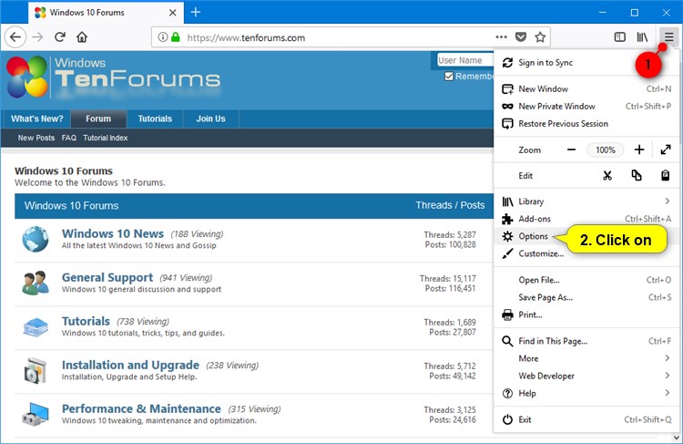Image resolution: width=683 pixels, height=444 pixels.
Task: Paste using the clipboard icon
Action: click(x=665, y=175)
